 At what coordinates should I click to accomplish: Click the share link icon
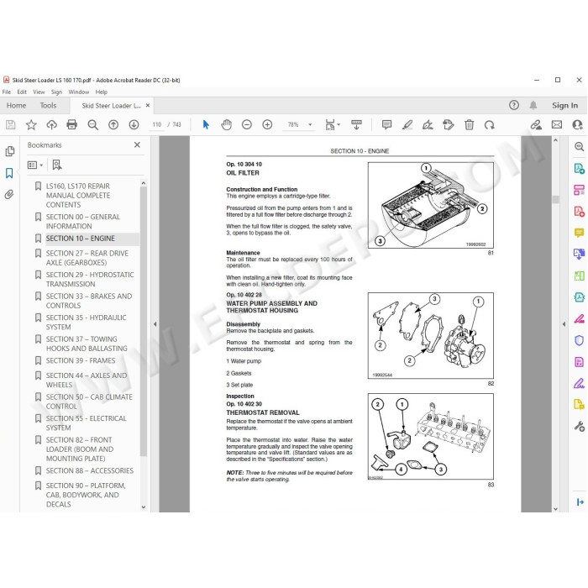pos(536,124)
